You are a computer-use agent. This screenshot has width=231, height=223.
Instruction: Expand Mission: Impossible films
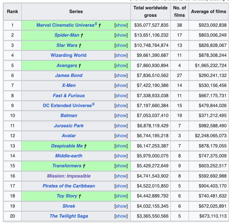click(121, 176)
